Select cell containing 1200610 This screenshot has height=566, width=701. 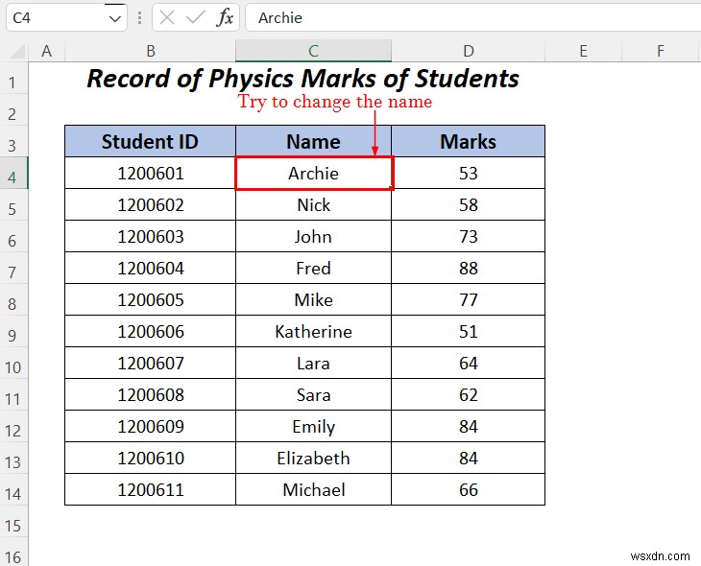tap(150, 459)
